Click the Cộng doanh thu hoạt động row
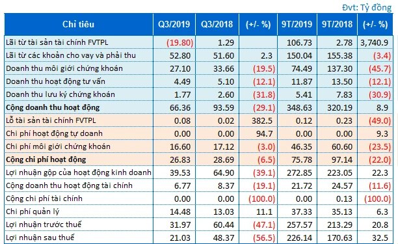398x244 pixels. coord(198,107)
